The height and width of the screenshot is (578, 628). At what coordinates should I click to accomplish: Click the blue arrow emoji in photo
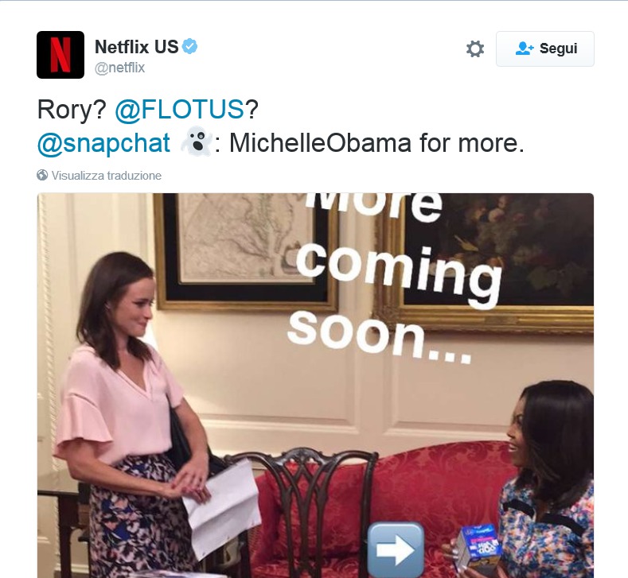pyautogui.click(x=396, y=549)
